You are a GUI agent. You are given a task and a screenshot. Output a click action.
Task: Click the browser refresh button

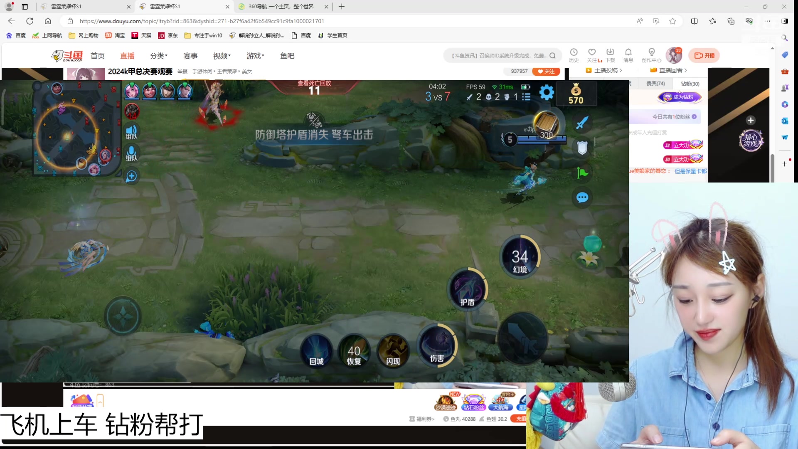pos(30,21)
